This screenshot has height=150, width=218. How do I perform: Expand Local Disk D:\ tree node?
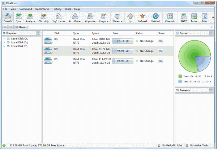[4, 43]
